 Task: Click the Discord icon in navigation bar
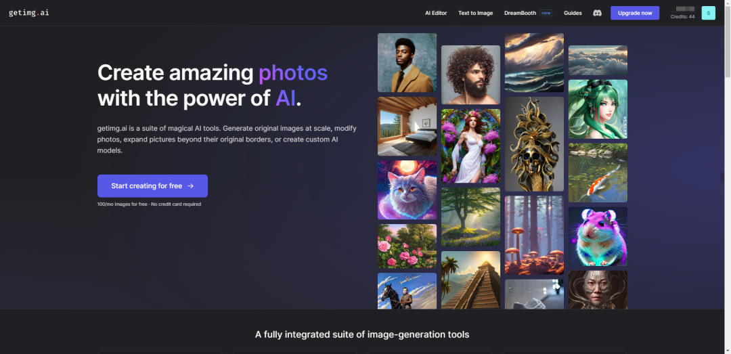[597, 13]
